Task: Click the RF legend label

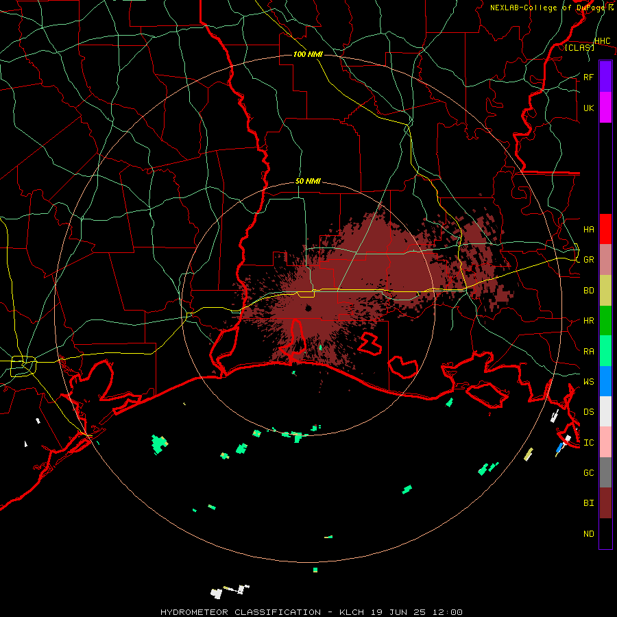Action: (x=588, y=77)
